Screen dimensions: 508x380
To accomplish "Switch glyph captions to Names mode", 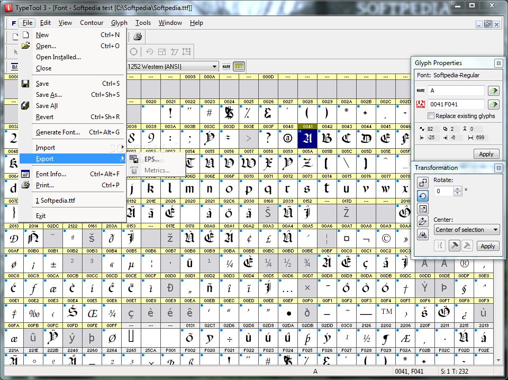I will [x=226, y=67].
